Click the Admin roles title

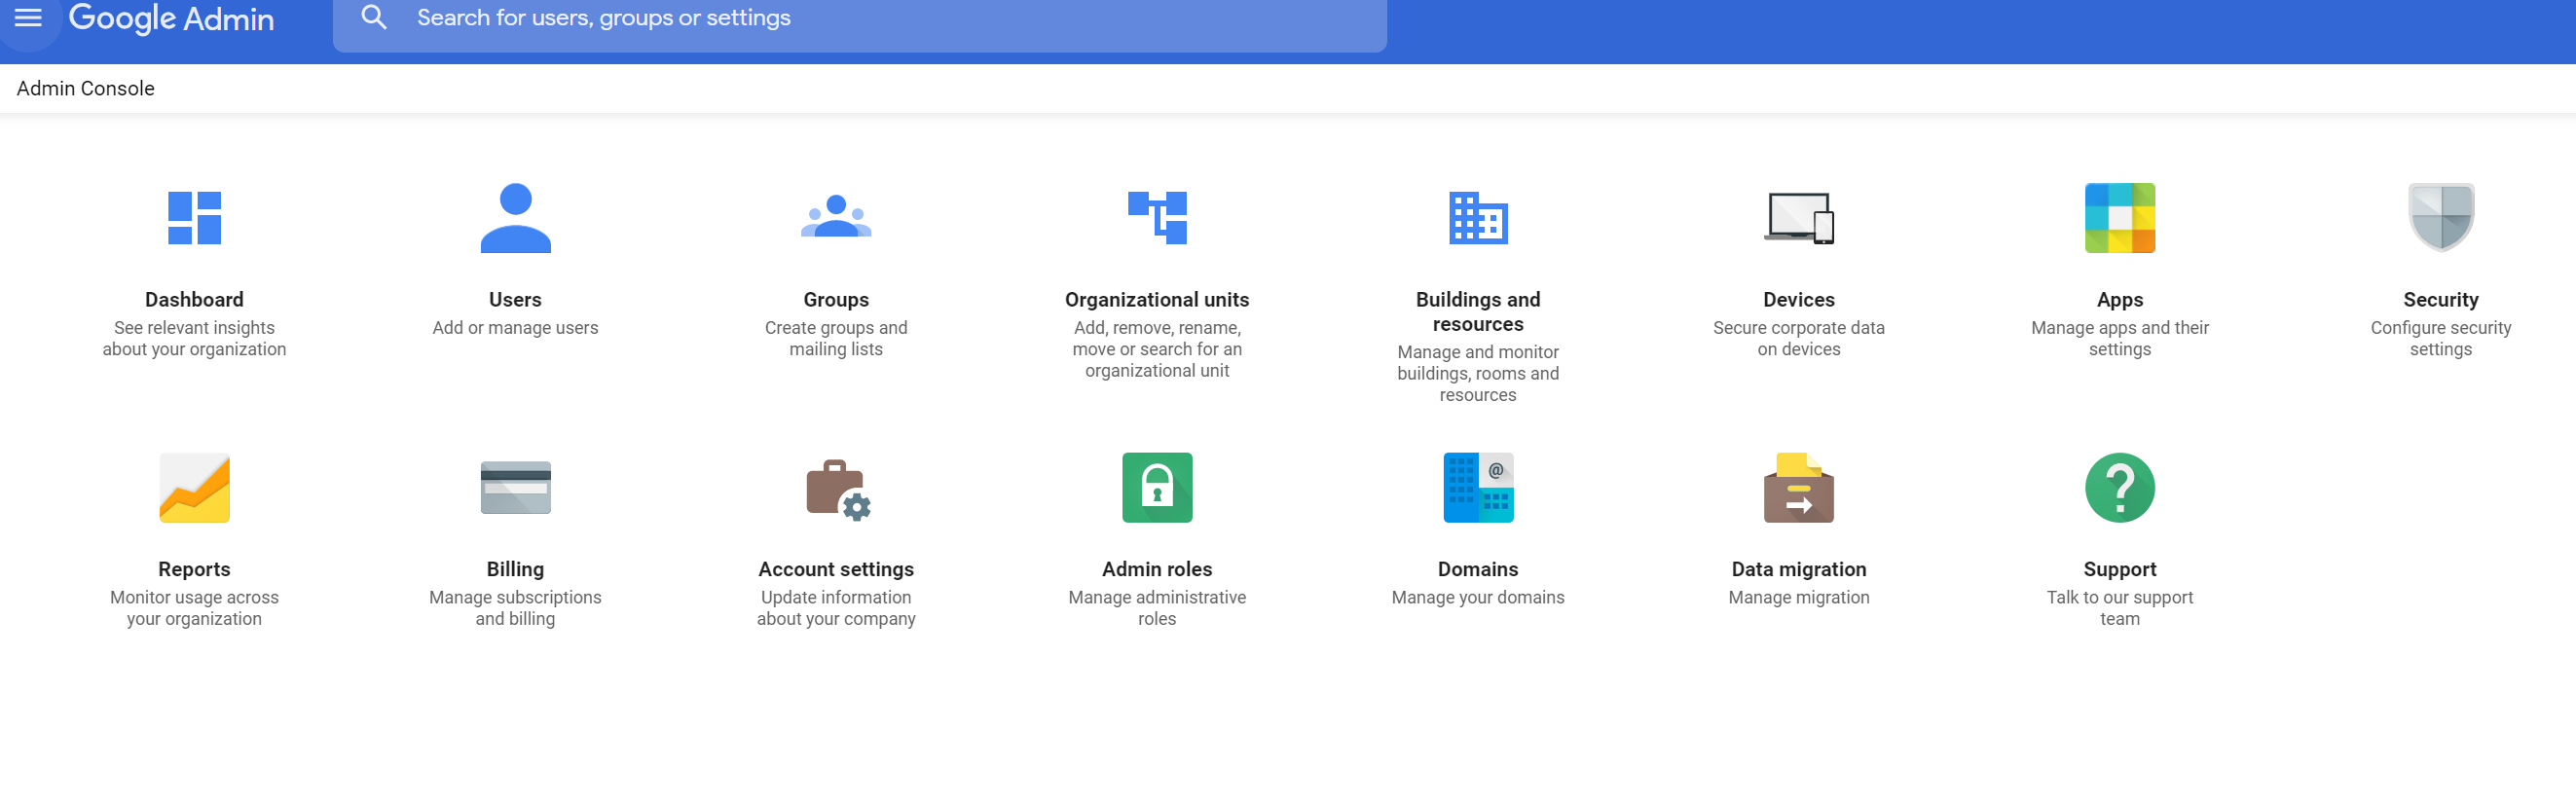point(1157,569)
